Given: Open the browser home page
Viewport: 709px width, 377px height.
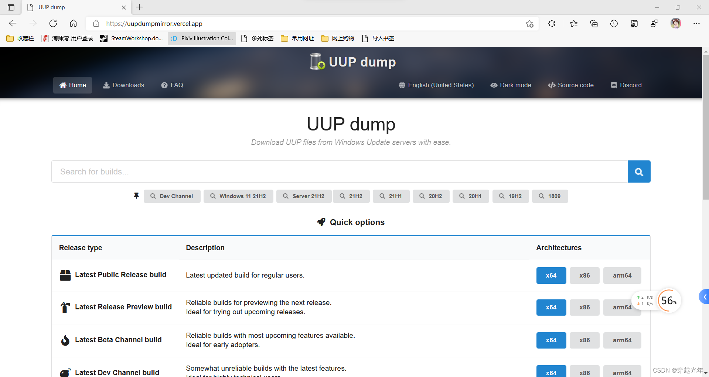Looking at the screenshot, I should coord(73,23).
